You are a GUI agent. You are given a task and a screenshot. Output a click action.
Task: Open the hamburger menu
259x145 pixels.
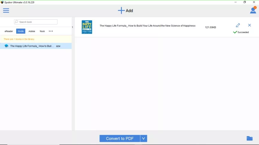coord(6,11)
